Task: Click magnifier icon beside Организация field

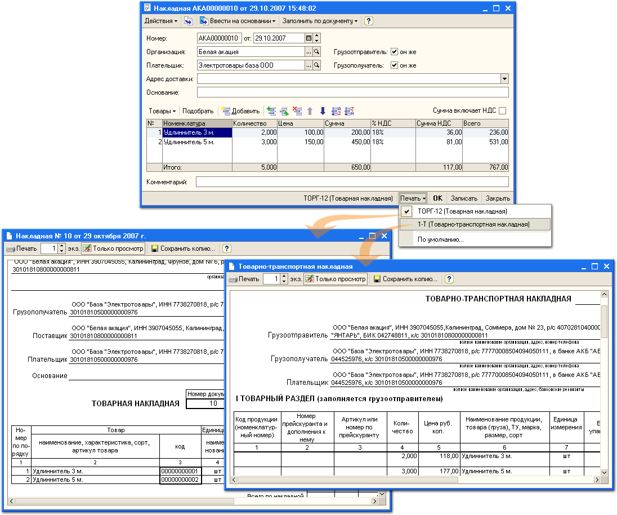Action: point(316,52)
